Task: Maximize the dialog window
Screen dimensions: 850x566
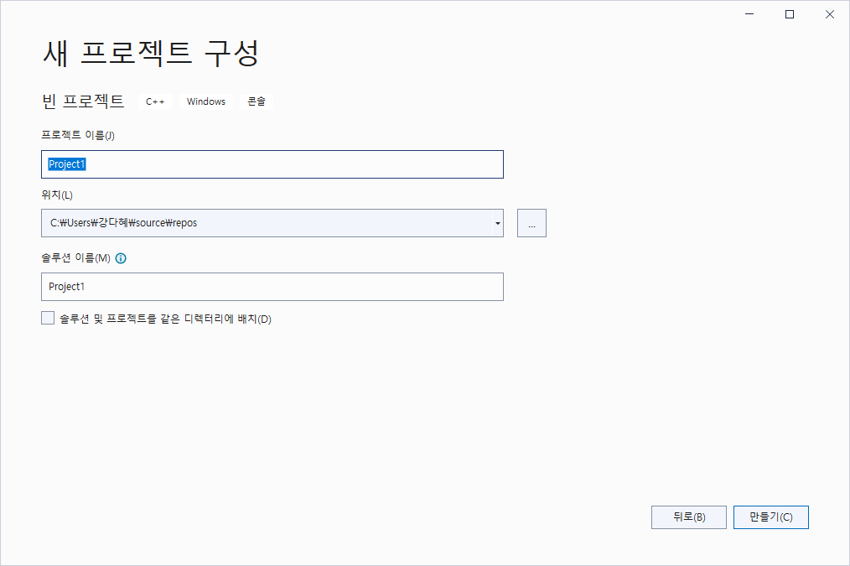Action: [790, 14]
